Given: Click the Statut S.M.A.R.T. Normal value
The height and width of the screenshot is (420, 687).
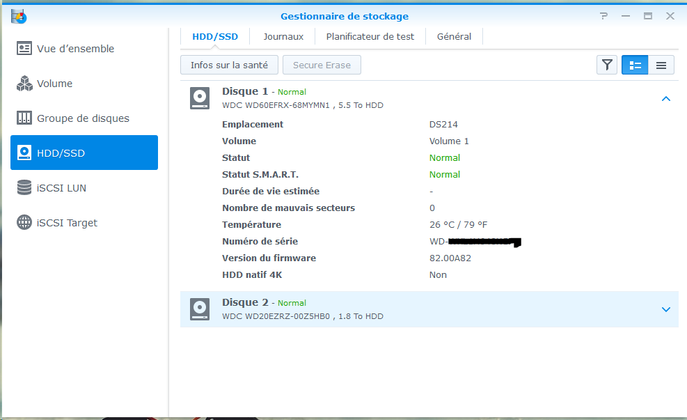Looking at the screenshot, I should [445, 175].
